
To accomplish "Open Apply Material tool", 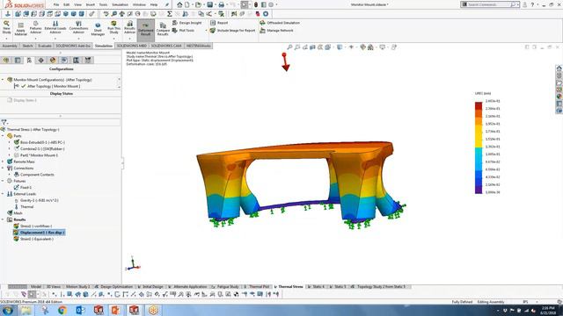I will 20,28.
